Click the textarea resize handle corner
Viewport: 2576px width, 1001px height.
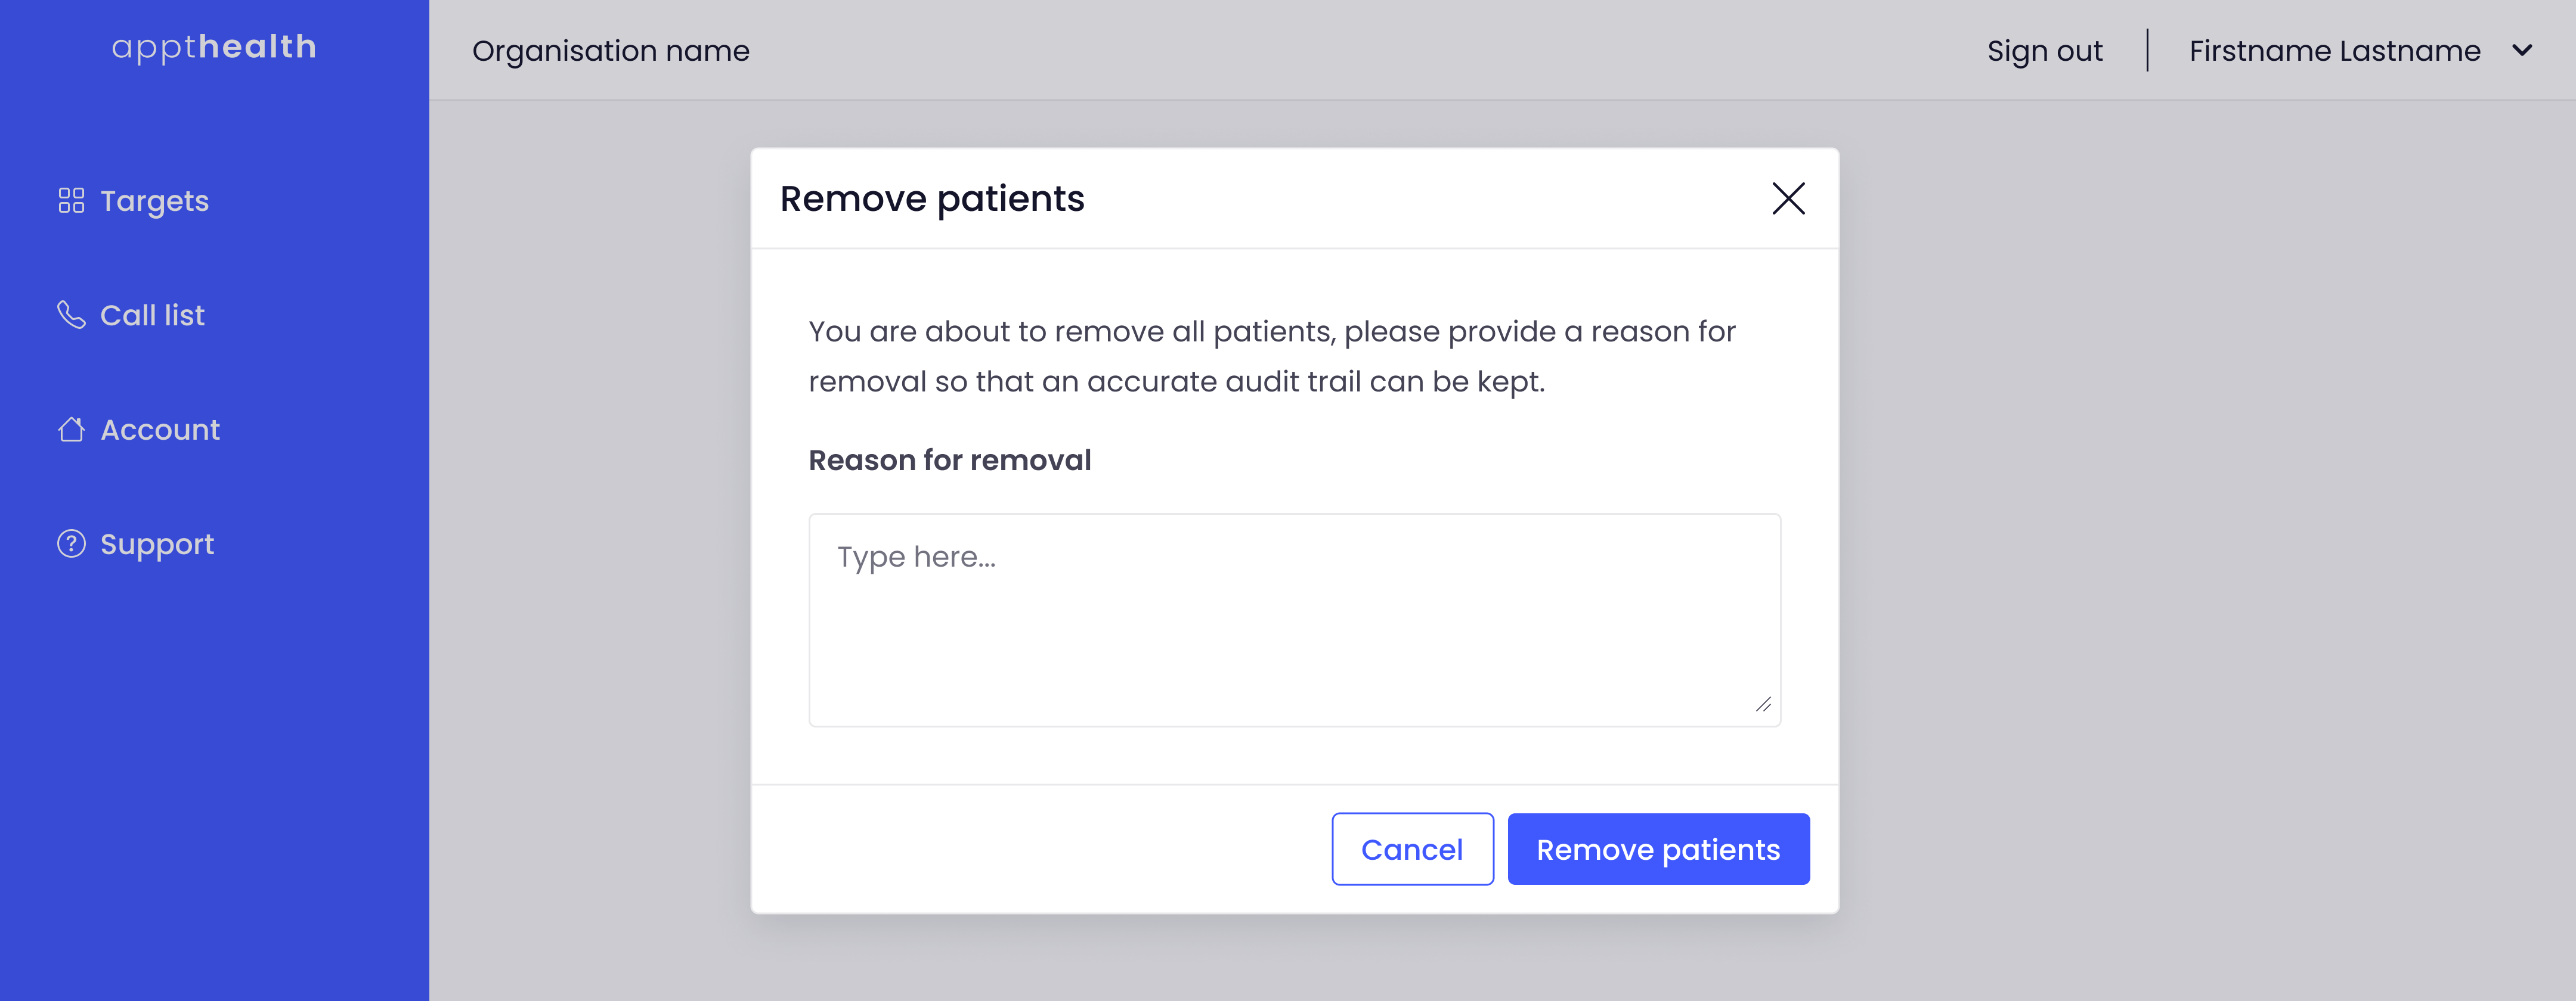[1763, 704]
